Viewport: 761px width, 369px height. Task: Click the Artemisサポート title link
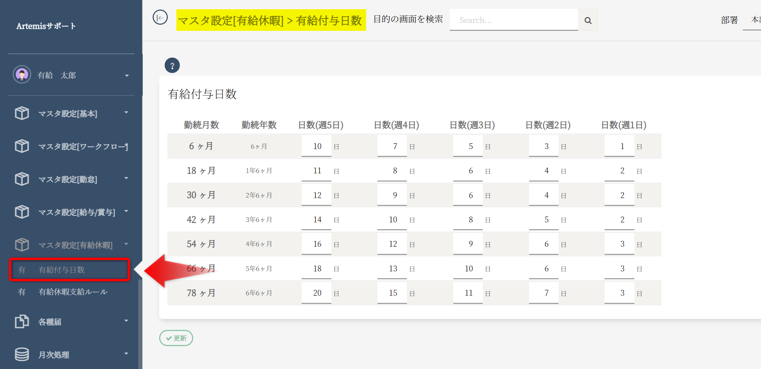[46, 26]
